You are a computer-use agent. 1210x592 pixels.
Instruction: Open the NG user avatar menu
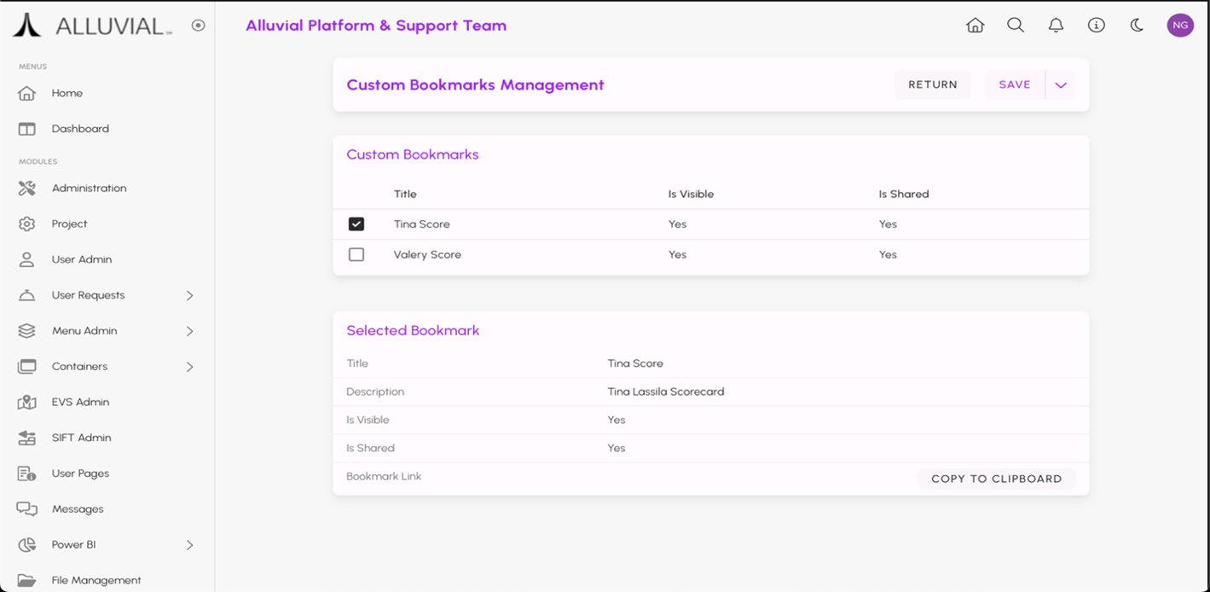[x=1180, y=26]
